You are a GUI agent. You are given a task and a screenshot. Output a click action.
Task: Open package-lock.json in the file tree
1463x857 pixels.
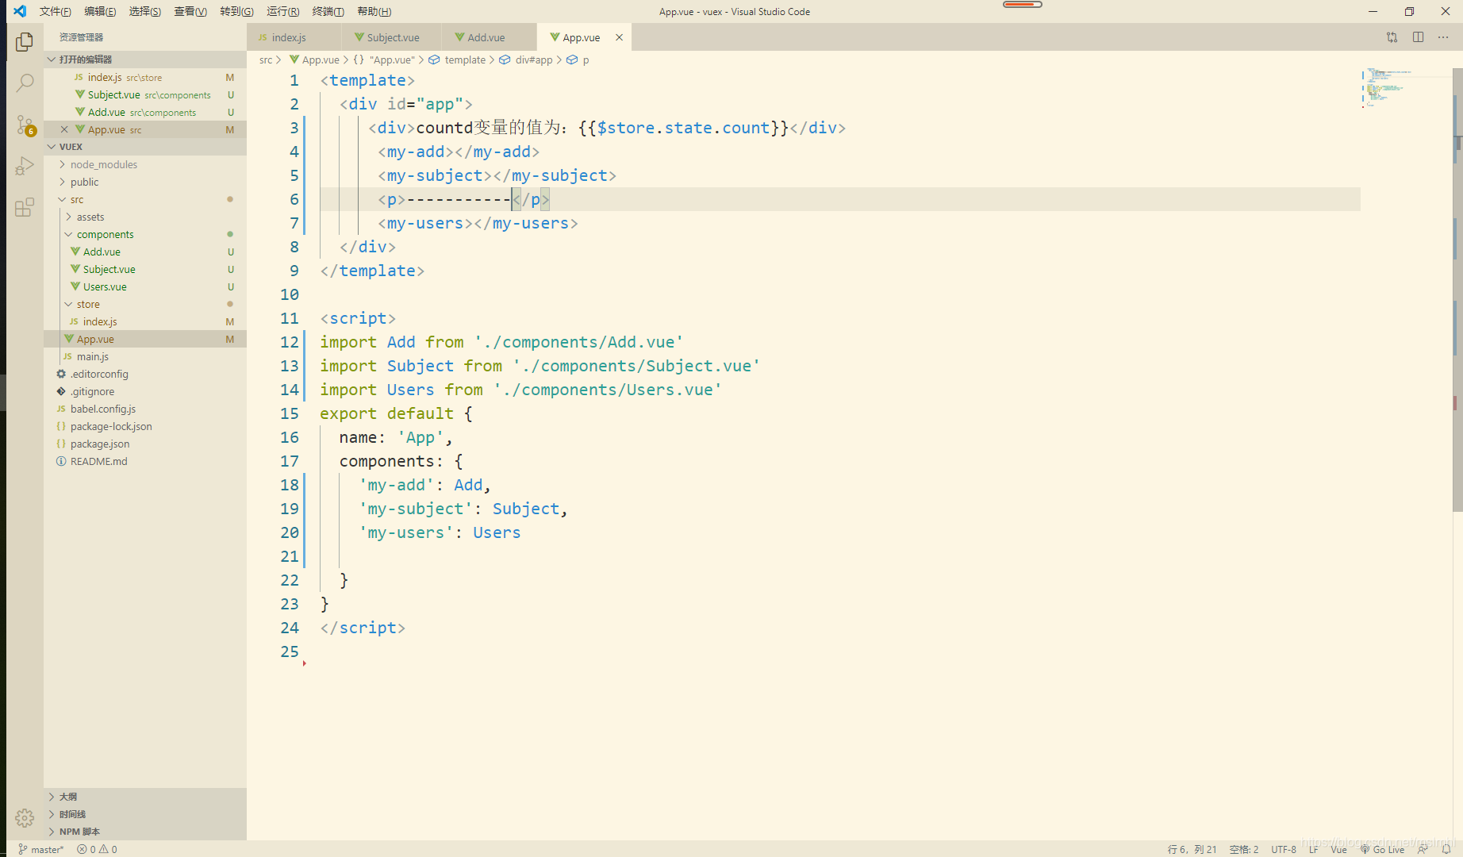[145, 426]
